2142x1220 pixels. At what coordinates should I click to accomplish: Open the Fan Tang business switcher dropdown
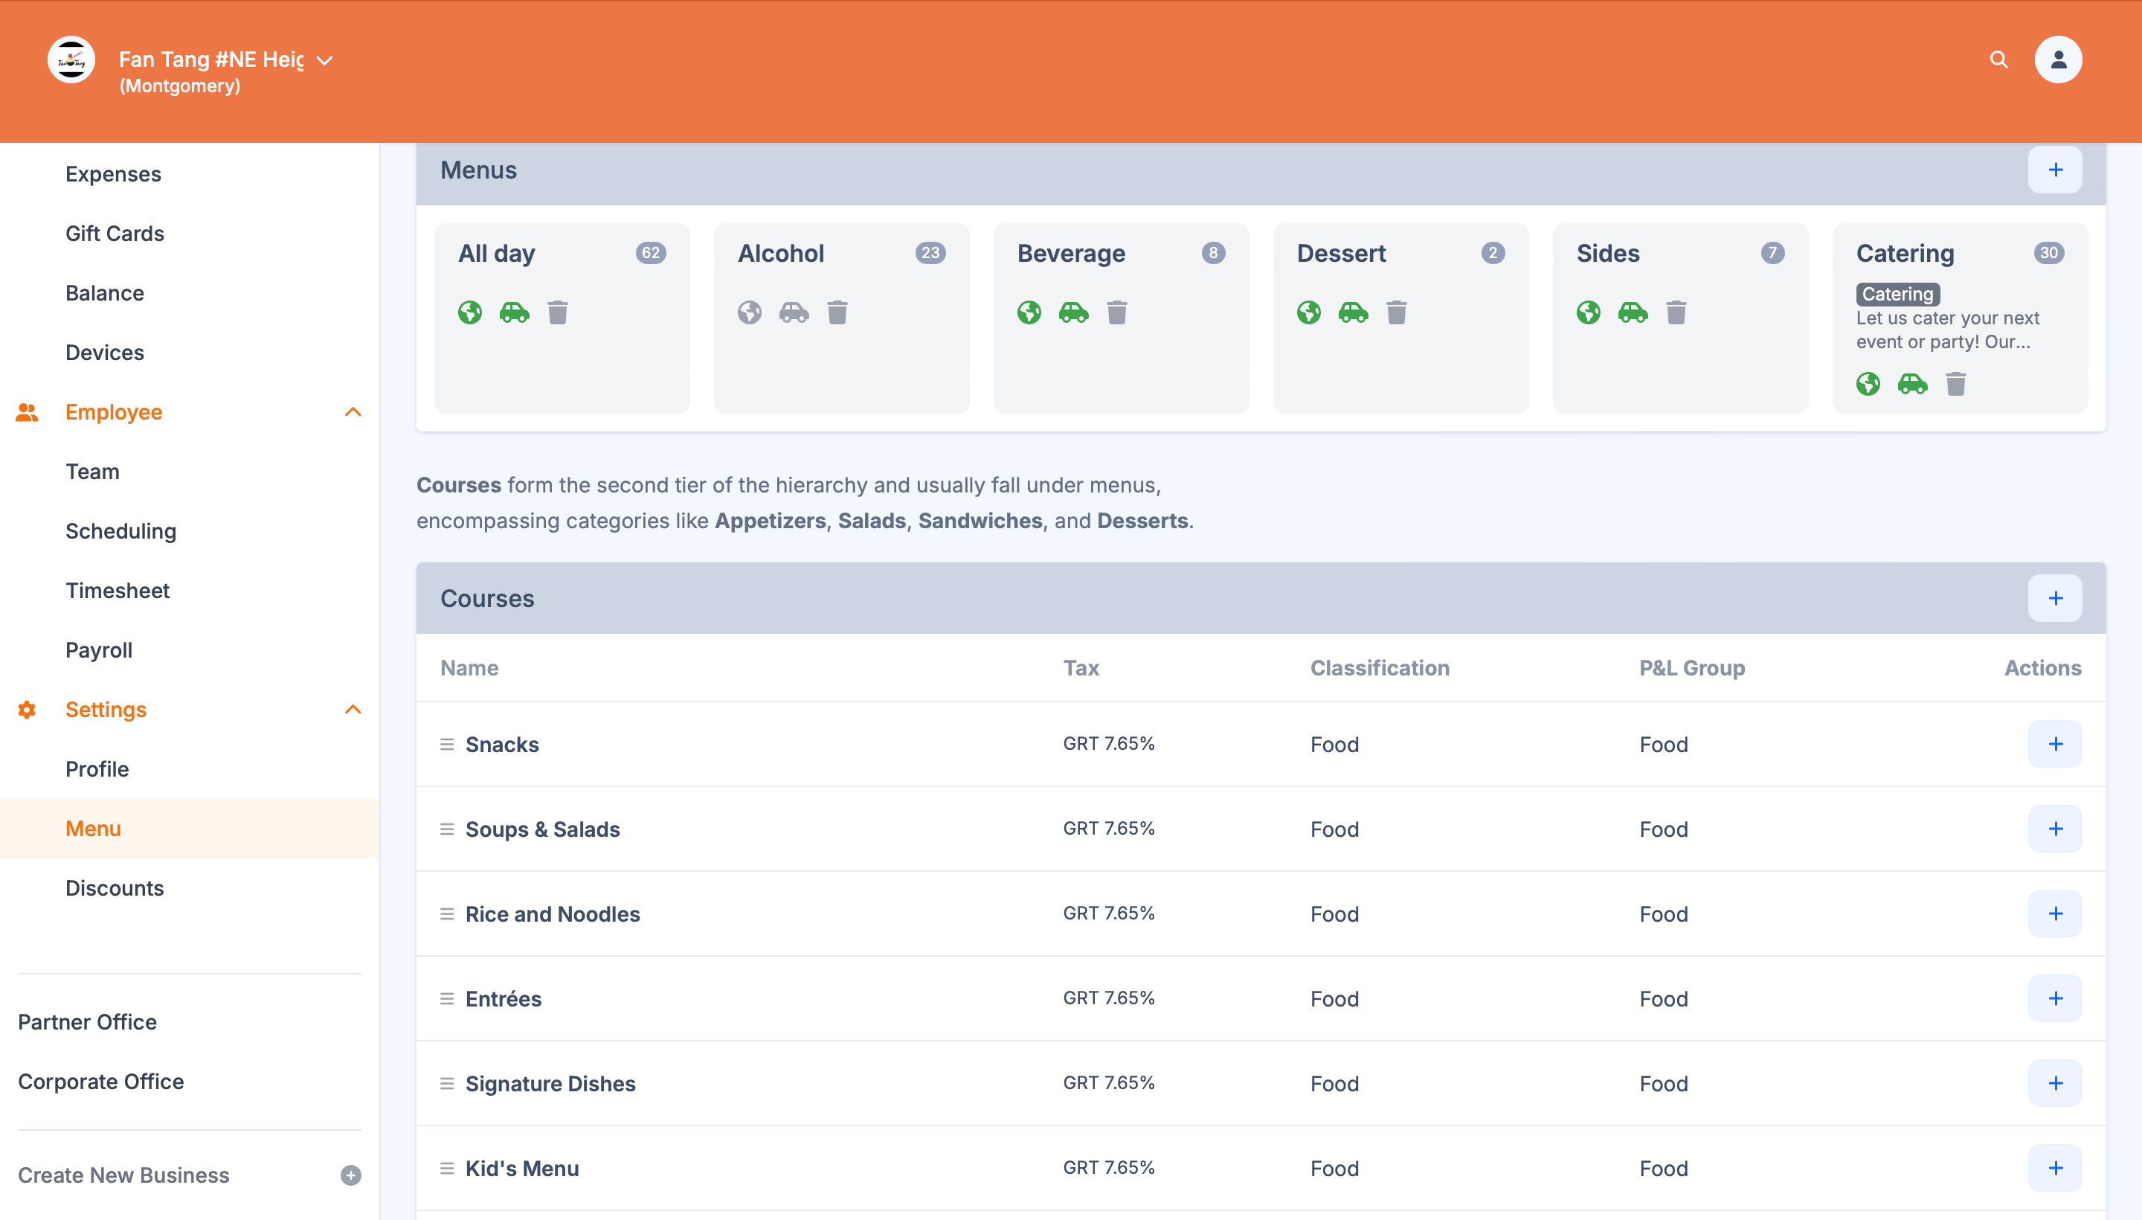(x=325, y=60)
